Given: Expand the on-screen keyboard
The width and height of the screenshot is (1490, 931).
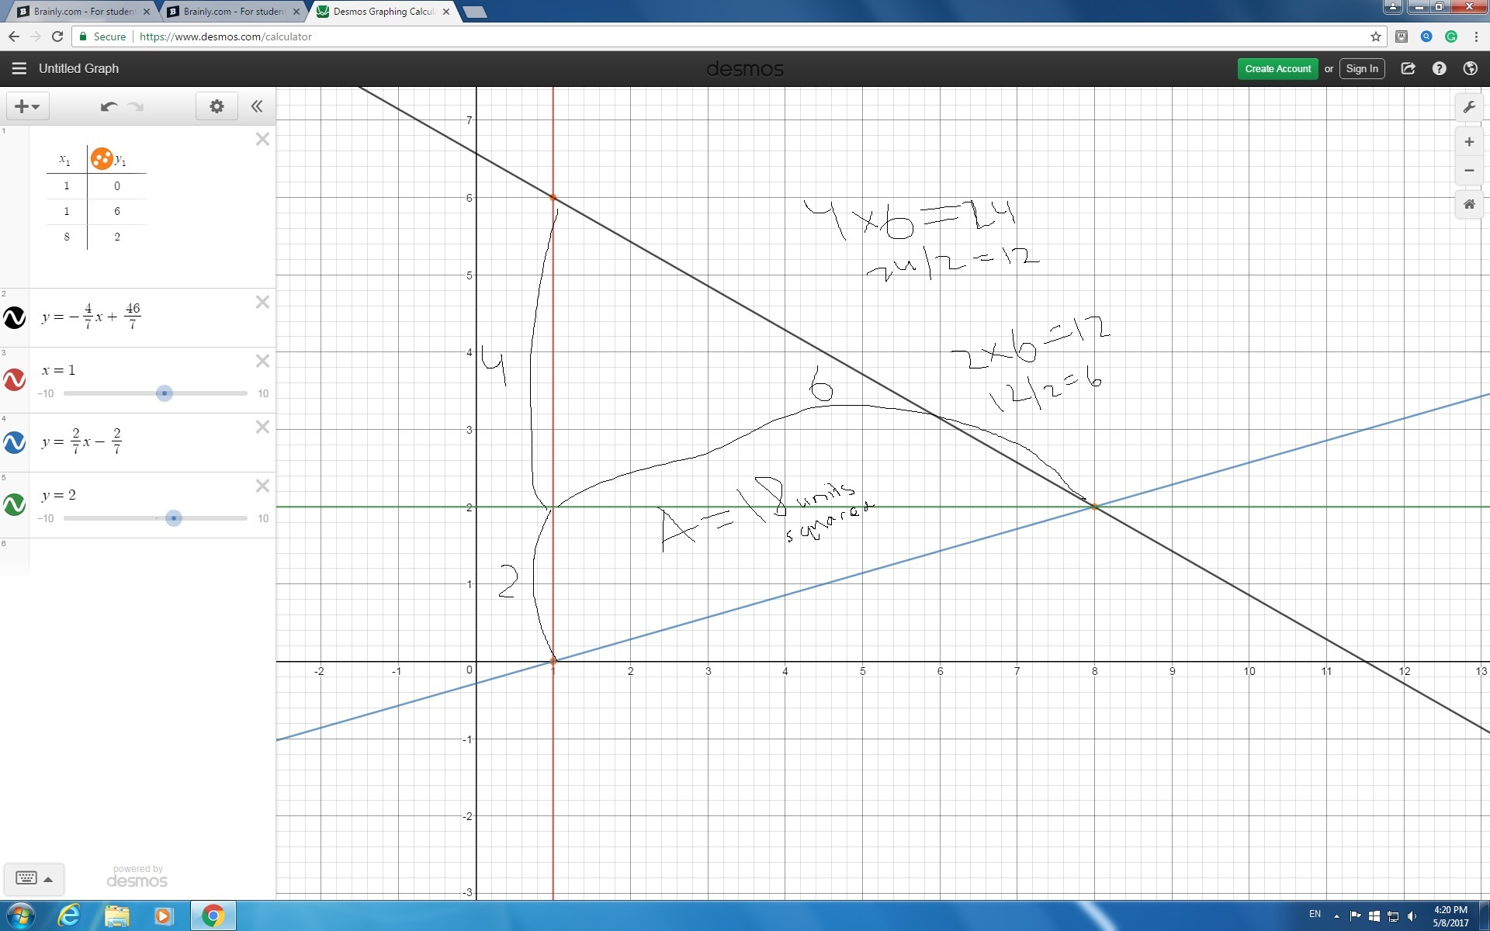Looking at the screenshot, I should point(34,878).
